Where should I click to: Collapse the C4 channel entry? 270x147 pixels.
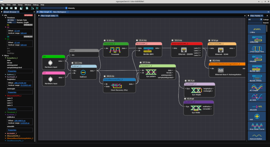(x=5, y=39)
